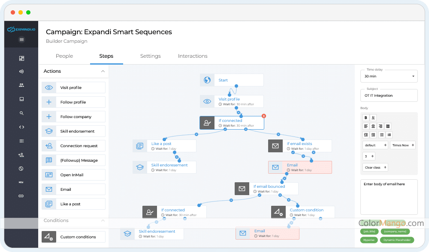Insert the Dynamic Placeholder tag
The width and height of the screenshot is (429, 252).
396,240
